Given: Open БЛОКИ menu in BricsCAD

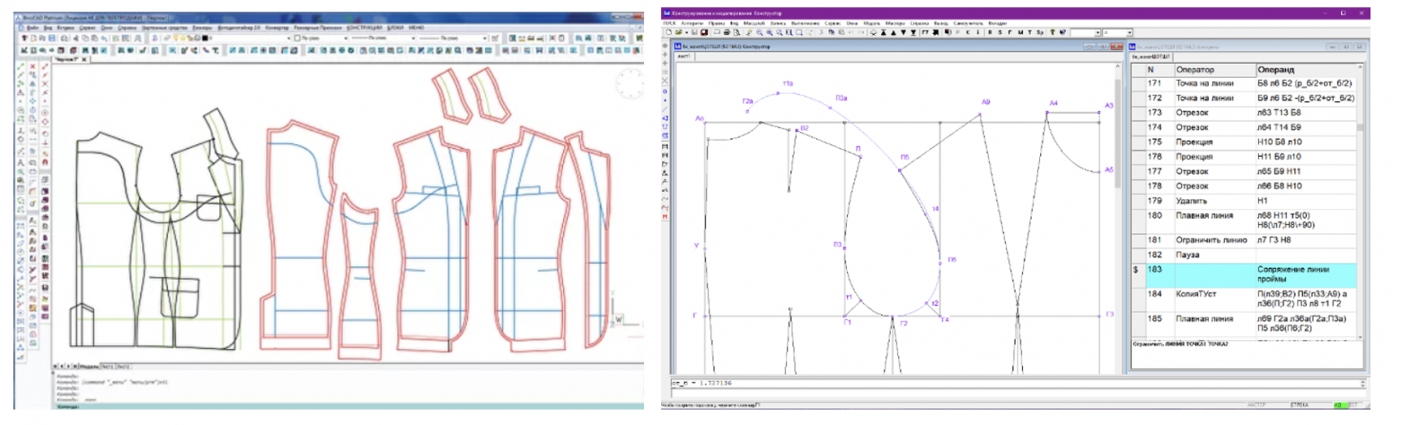Looking at the screenshot, I should click(395, 28).
